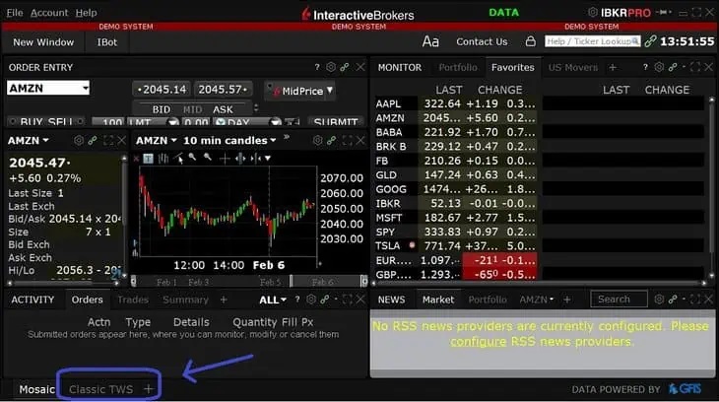
Task: Open AMZN dropdown in quote details panel
Action: click(28, 141)
